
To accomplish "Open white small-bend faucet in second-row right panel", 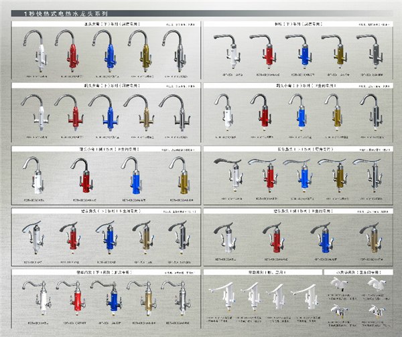I will 224,112.
